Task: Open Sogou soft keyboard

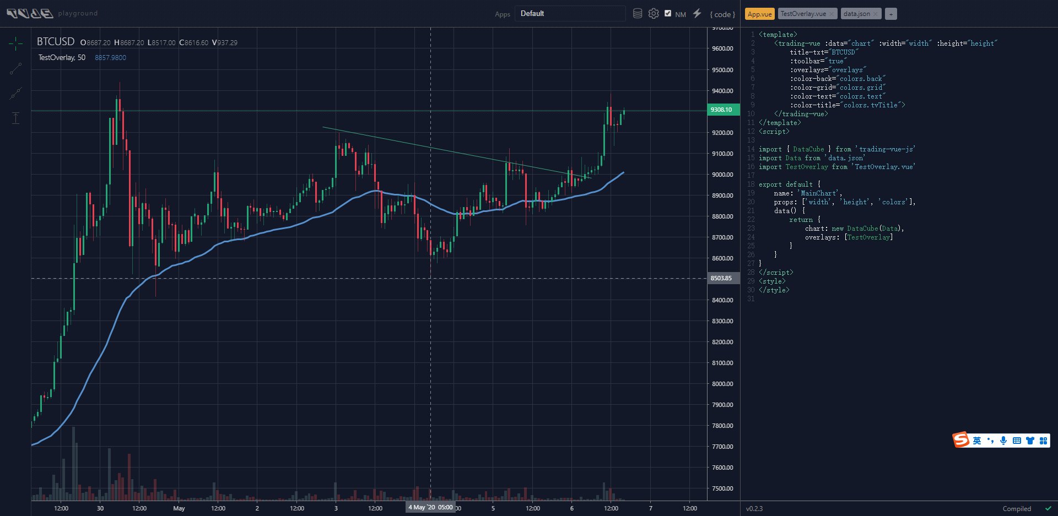Action: (1017, 441)
